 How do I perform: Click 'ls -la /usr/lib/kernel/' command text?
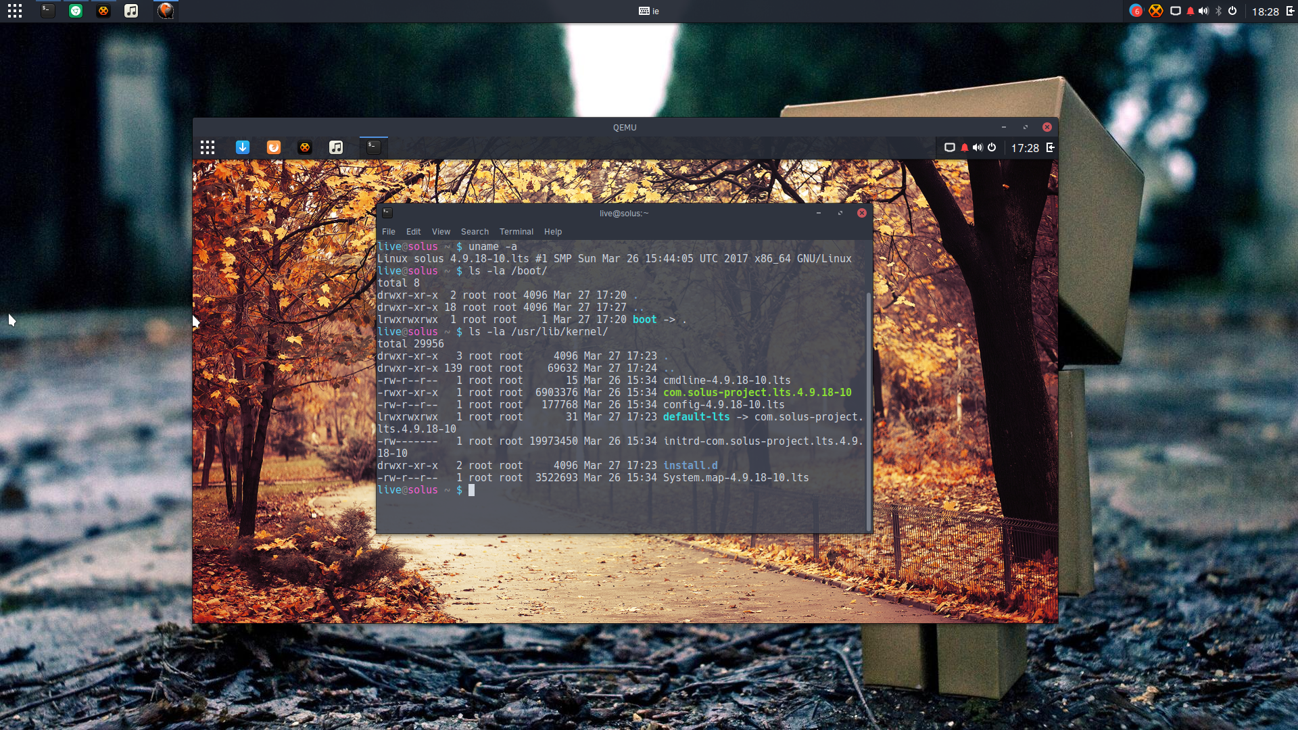538,332
